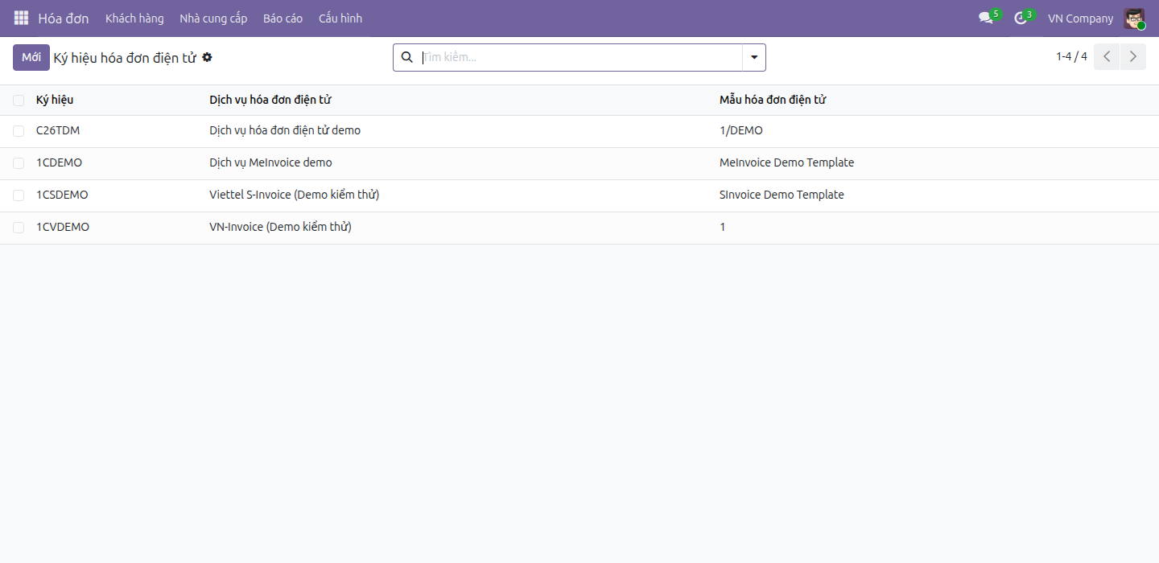
Task: Tick the checkbox for 1CVDEMO row
Action: tap(19, 228)
